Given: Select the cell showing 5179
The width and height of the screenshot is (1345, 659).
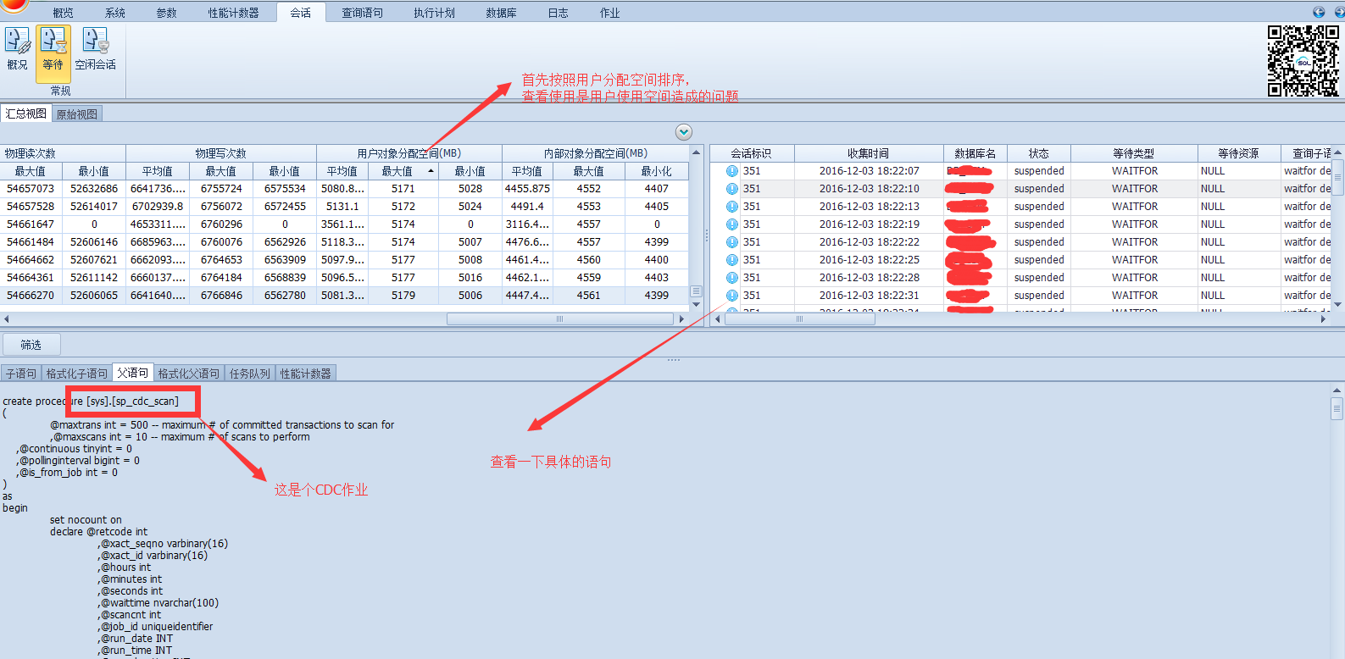Looking at the screenshot, I should pyautogui.click(x=403, y=296).
